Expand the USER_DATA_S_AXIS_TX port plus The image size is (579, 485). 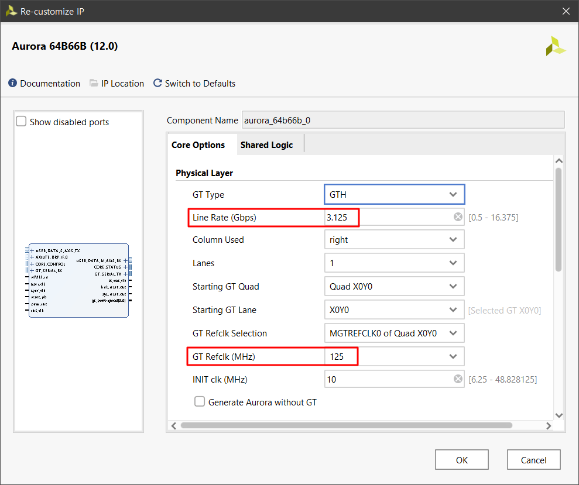click(32, 250)
